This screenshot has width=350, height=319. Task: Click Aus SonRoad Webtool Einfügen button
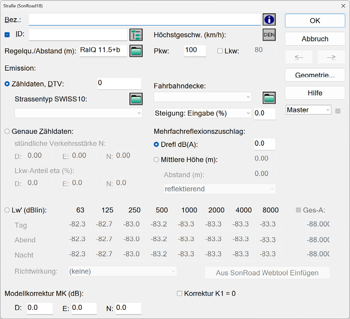[x=267, y=273]
